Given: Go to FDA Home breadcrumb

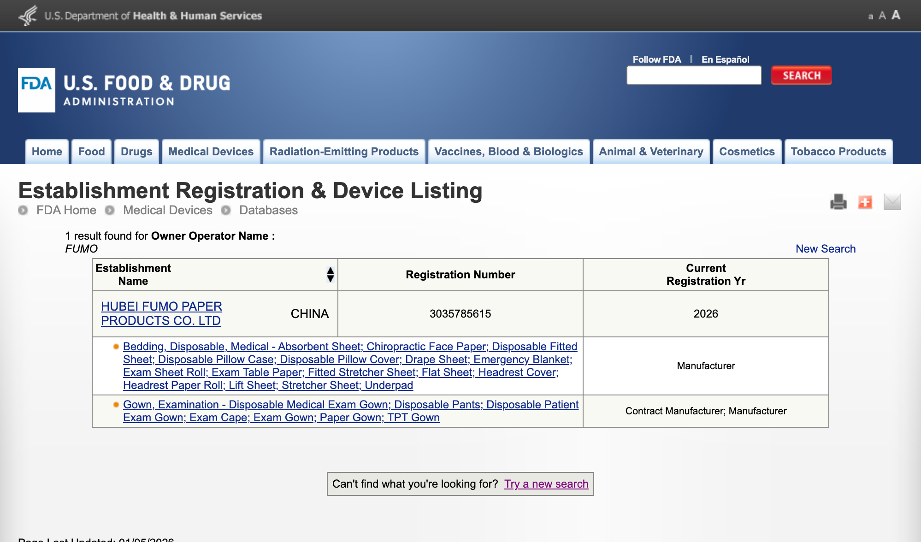Looking at the screenshot, I should click(66, 210).
